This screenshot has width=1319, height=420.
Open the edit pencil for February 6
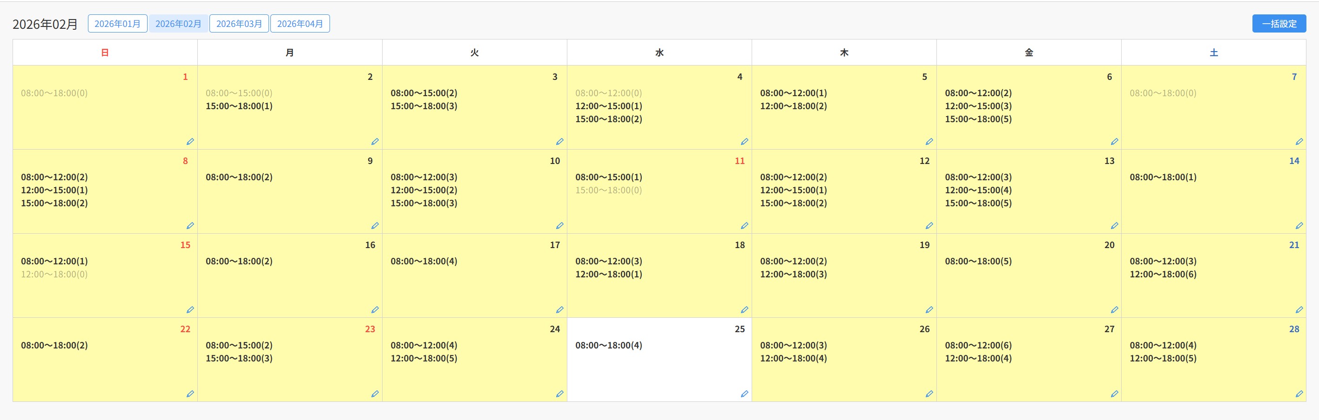click(x=1114, y=142)
